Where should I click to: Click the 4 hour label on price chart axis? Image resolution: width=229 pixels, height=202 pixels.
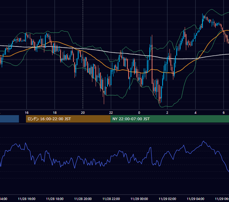[195, 113]
